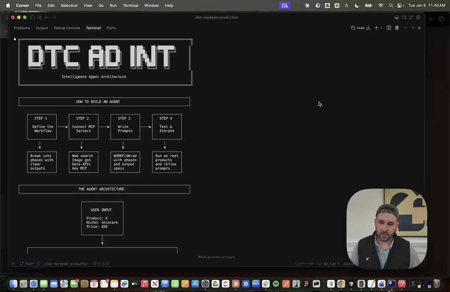Collapse the panel using the chevron down
450x292 pixels.
[x=413, y=28]
